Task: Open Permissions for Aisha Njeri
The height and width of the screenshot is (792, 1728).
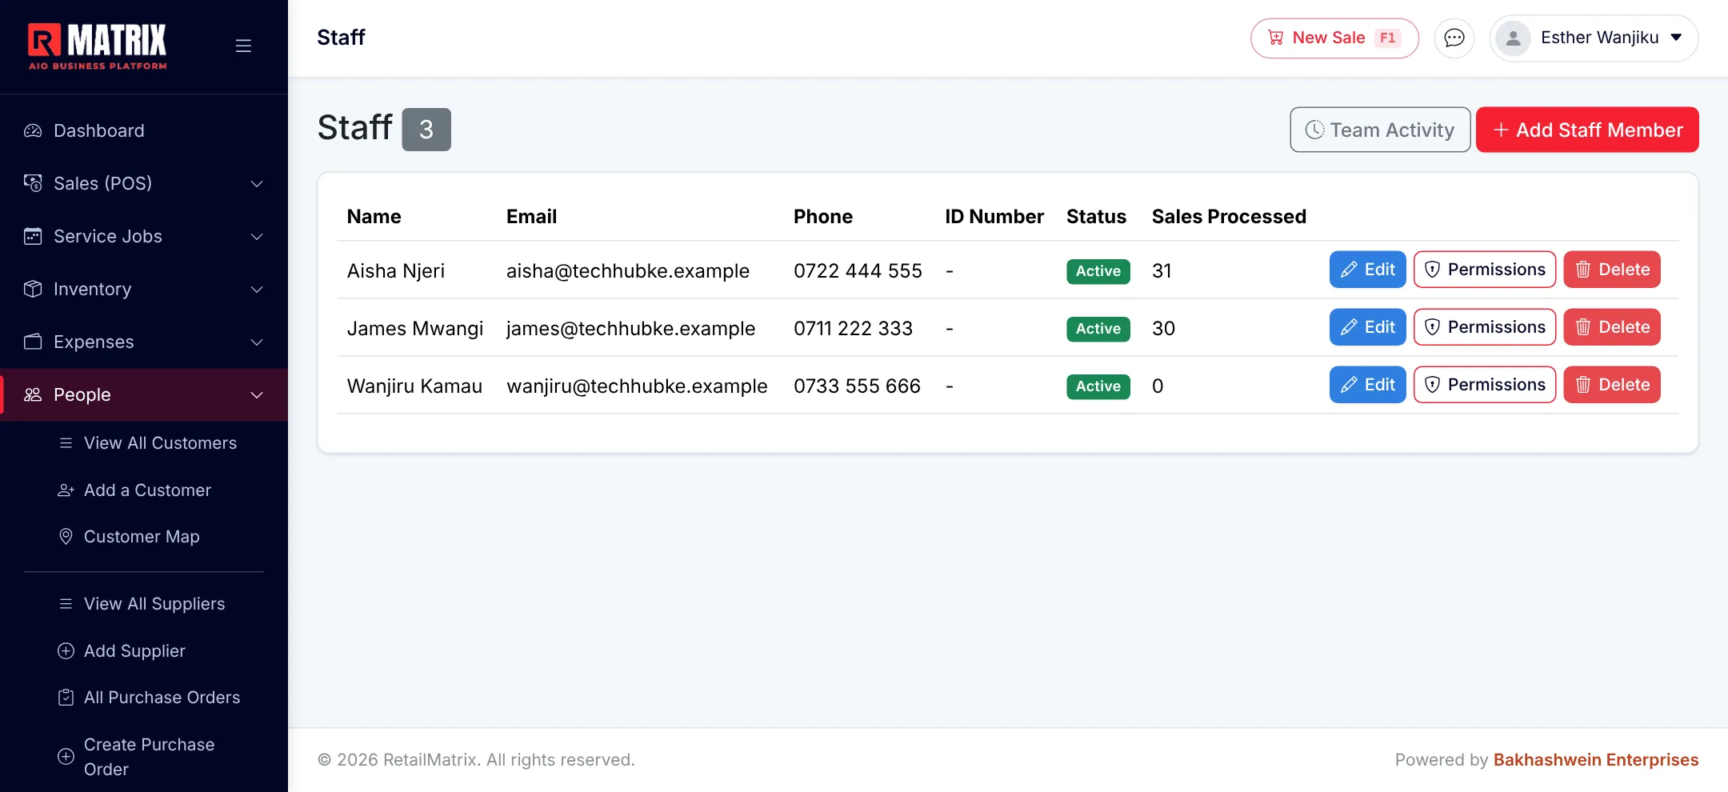Action: 1485,270
